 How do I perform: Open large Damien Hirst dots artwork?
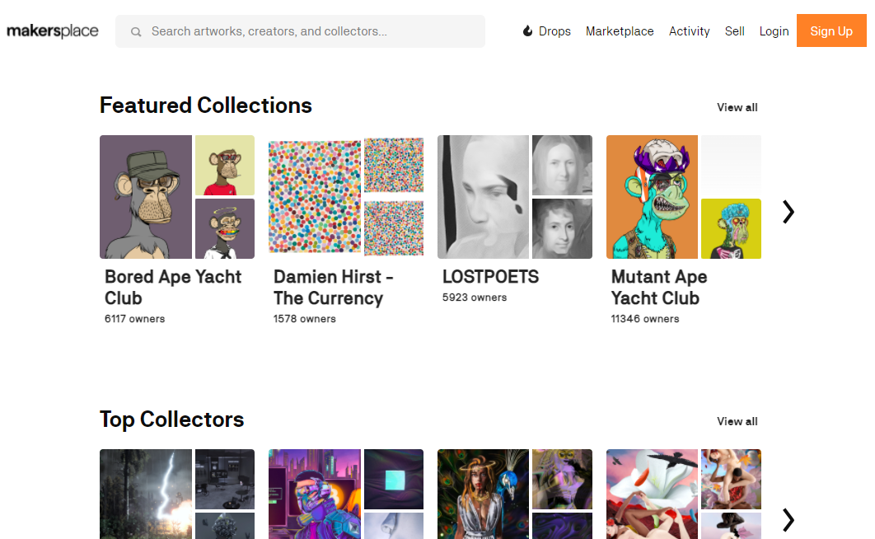pyautogui.click(x=315, y=197)
